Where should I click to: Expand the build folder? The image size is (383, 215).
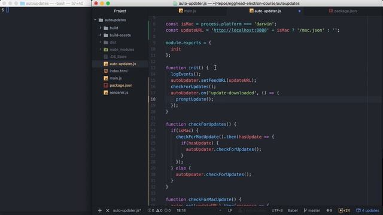click(100, 28)
